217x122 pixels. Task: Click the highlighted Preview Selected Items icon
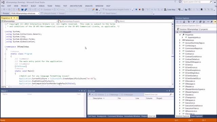point(215,22)
